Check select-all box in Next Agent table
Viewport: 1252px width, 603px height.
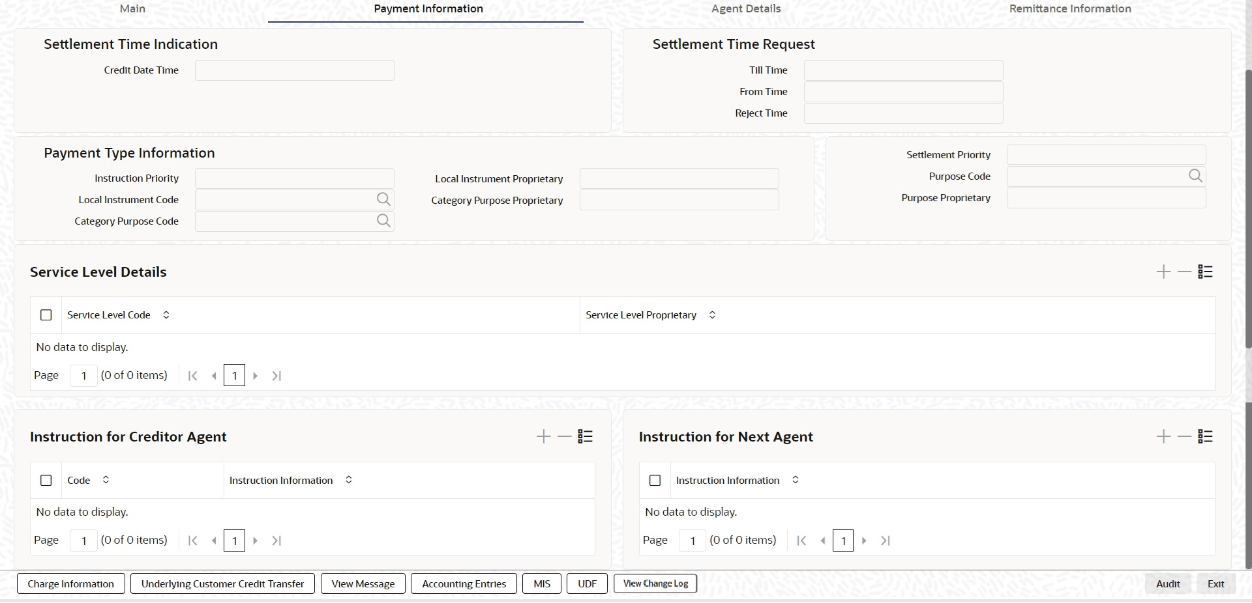click(655, 481)
